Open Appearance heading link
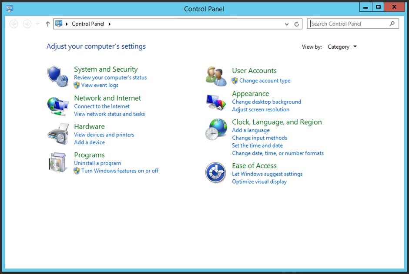 pyautogui.click(x=251, y=94)
